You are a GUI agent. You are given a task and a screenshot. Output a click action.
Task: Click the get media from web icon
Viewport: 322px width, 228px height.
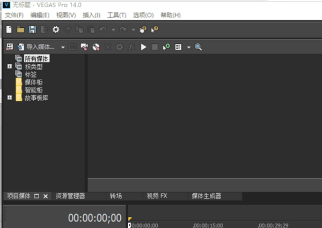pos(96,47)
